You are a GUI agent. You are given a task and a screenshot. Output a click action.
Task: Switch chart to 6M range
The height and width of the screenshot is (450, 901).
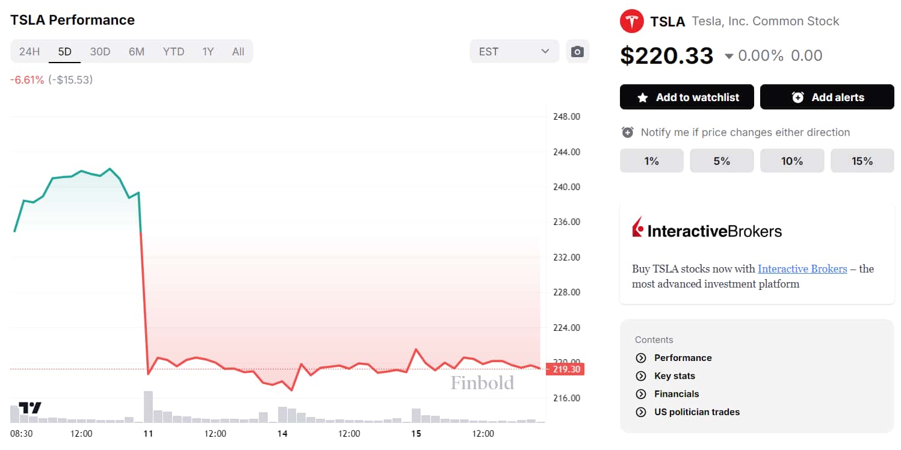click(x=137, y=51)
